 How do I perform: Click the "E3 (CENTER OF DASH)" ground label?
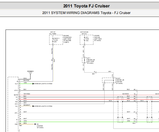pyautogui.click(x=40, y=126)
